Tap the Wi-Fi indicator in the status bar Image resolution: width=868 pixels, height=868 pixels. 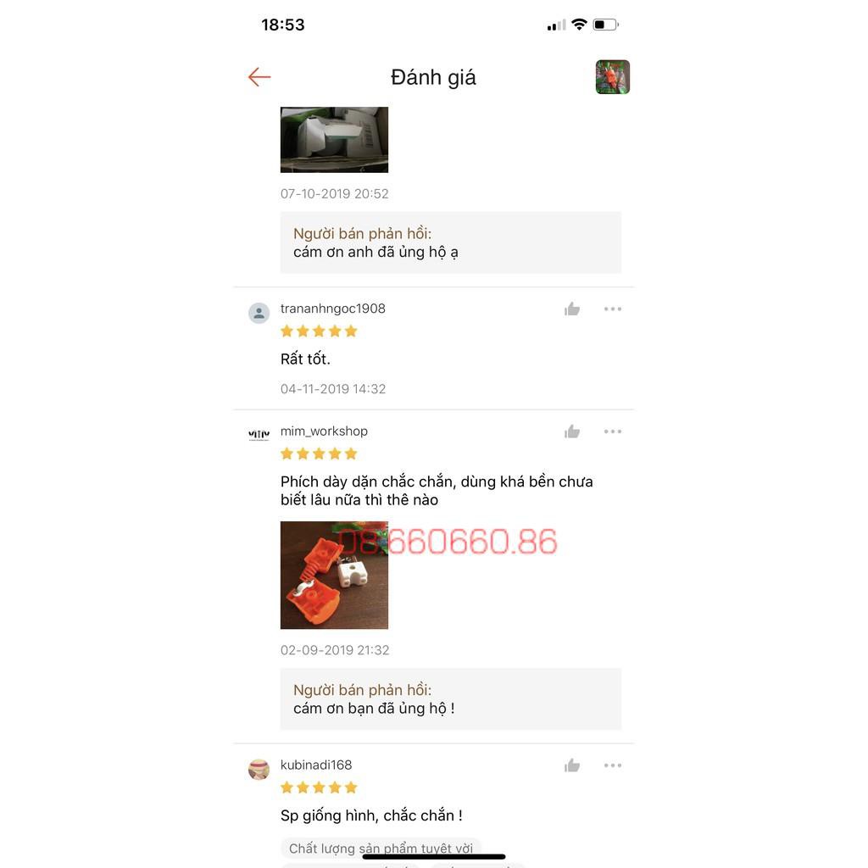click(x=579, y=25)
